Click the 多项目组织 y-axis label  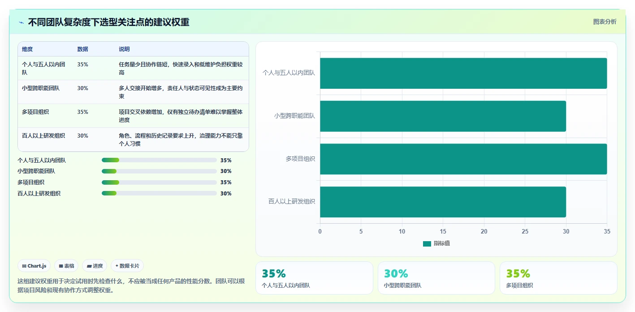[x=300, y=159]
